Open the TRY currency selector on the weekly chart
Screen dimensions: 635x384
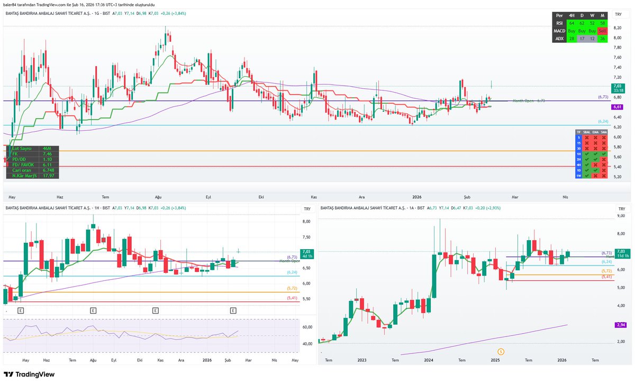point(307,209)
